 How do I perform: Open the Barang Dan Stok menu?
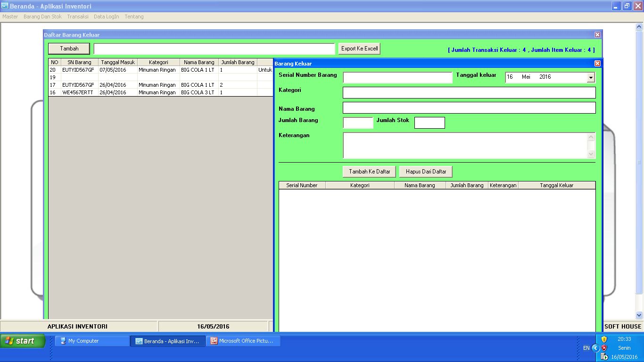click(42, 16)
